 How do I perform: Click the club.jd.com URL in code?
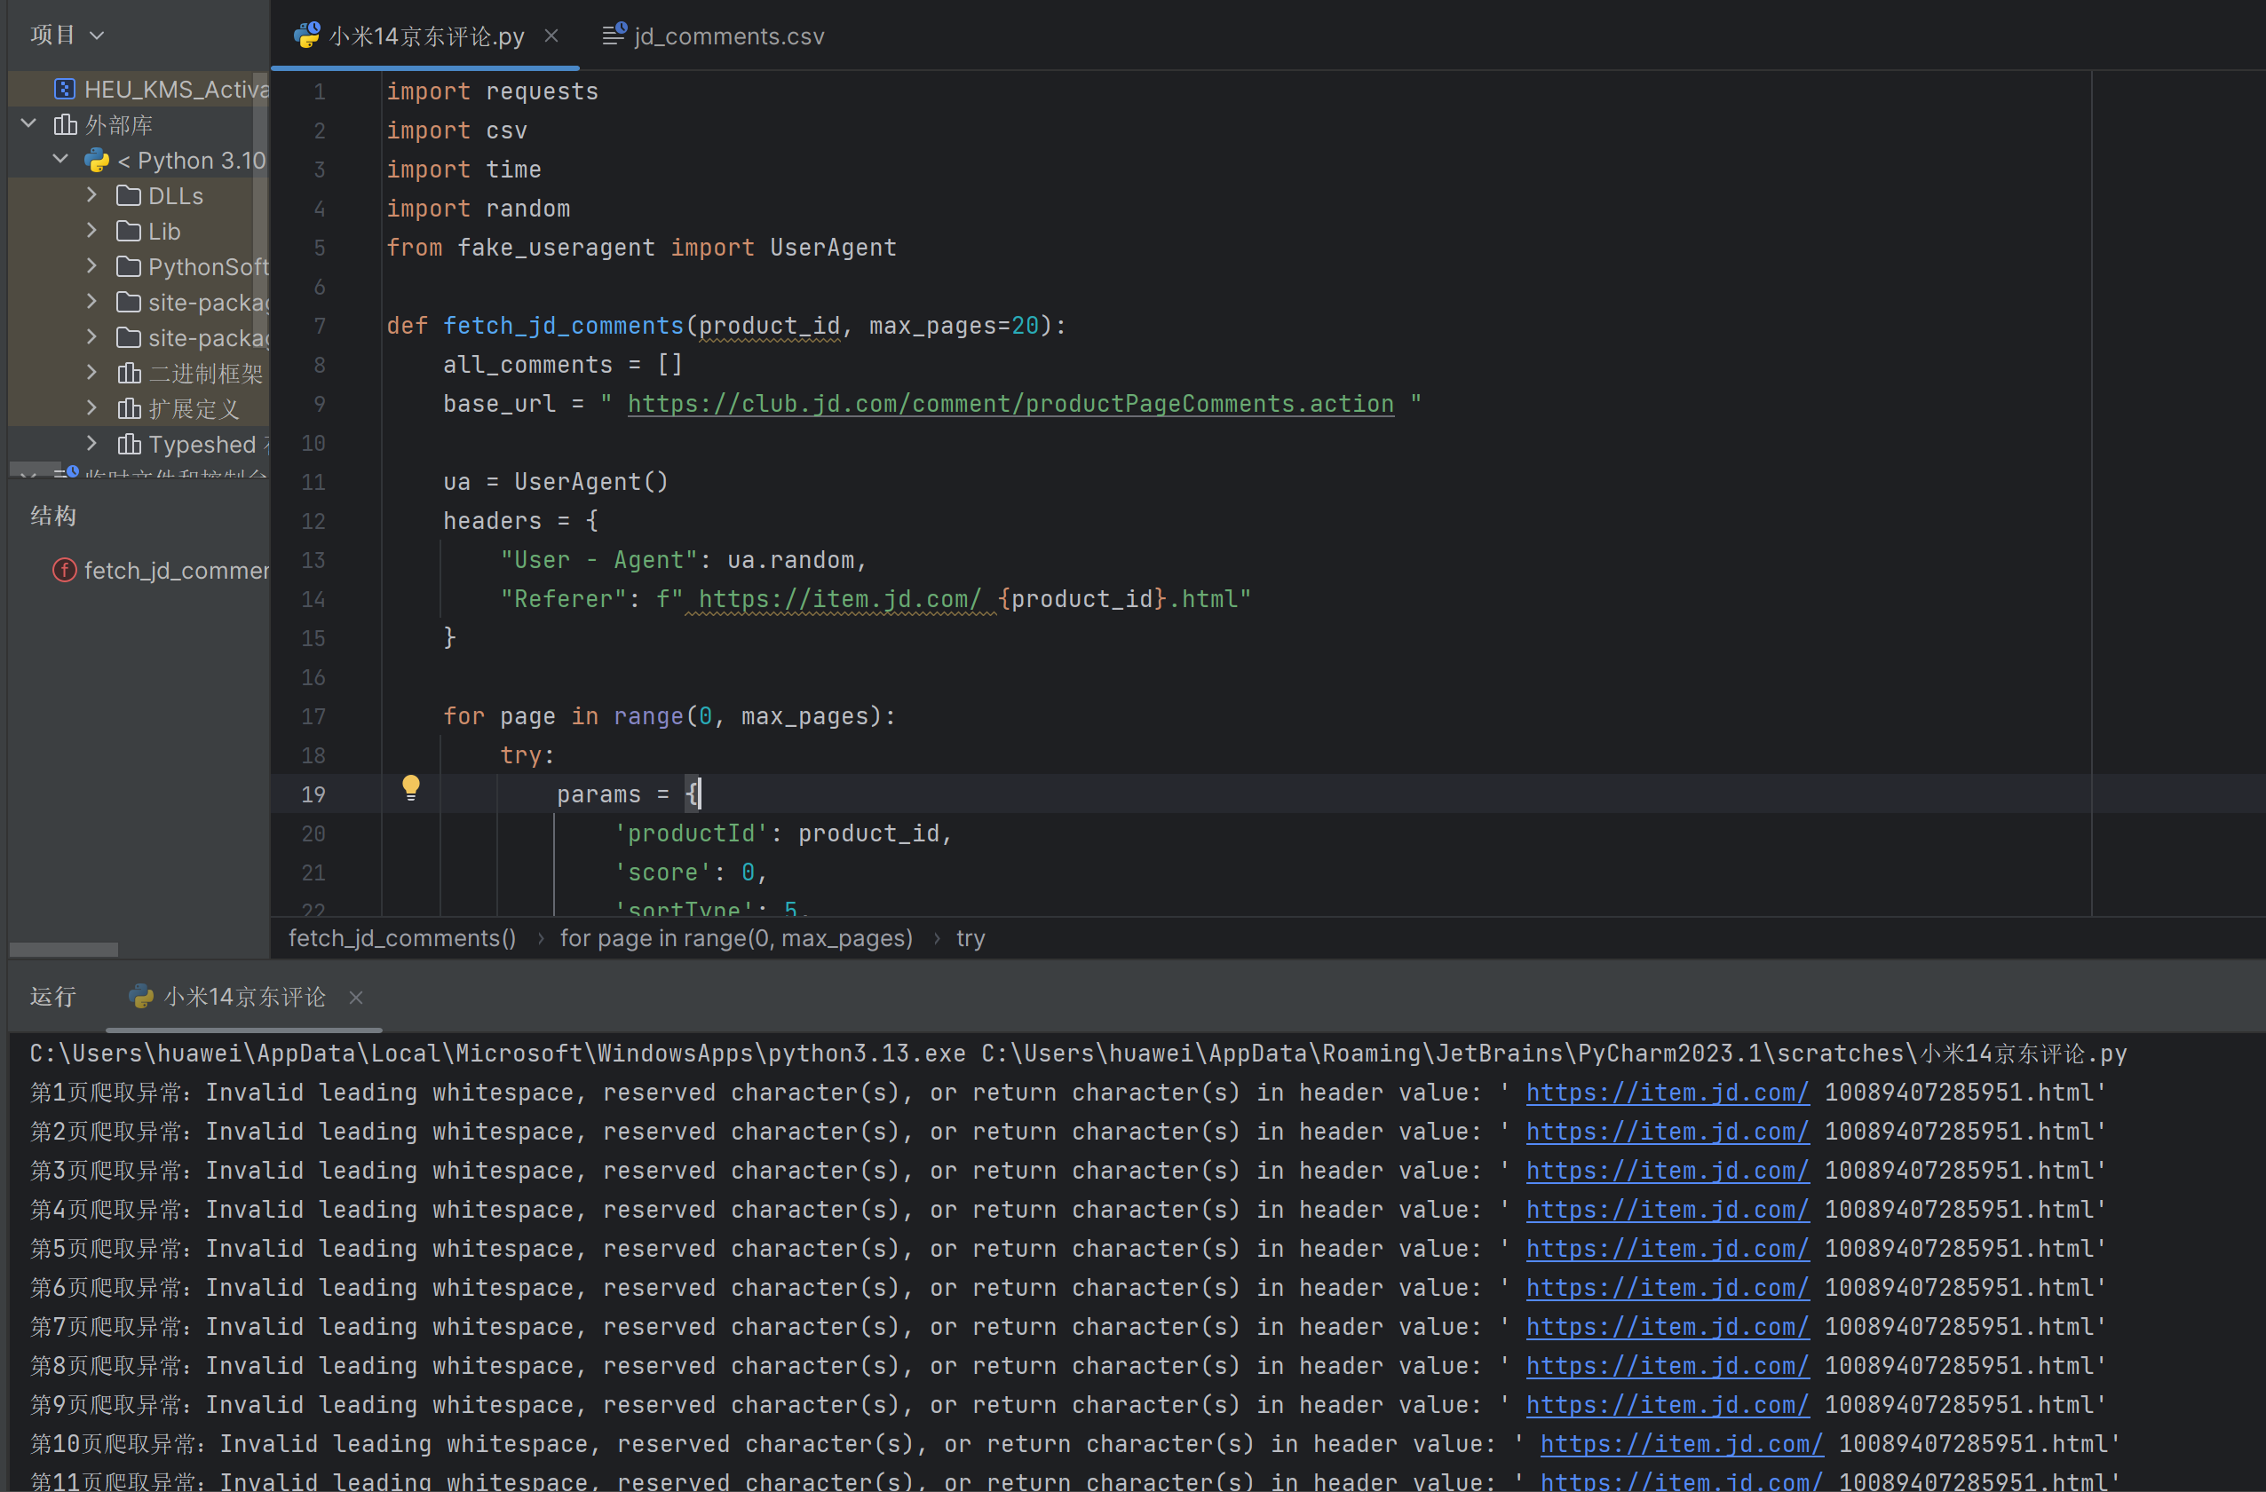[x=1010, y=405]
